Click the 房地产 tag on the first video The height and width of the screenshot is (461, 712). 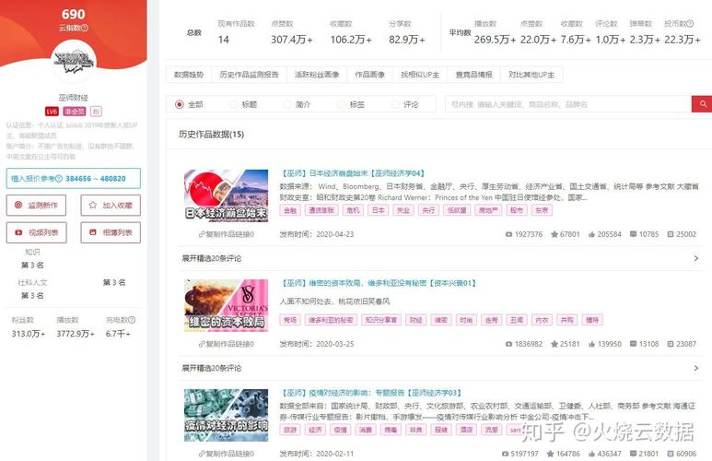488,210
